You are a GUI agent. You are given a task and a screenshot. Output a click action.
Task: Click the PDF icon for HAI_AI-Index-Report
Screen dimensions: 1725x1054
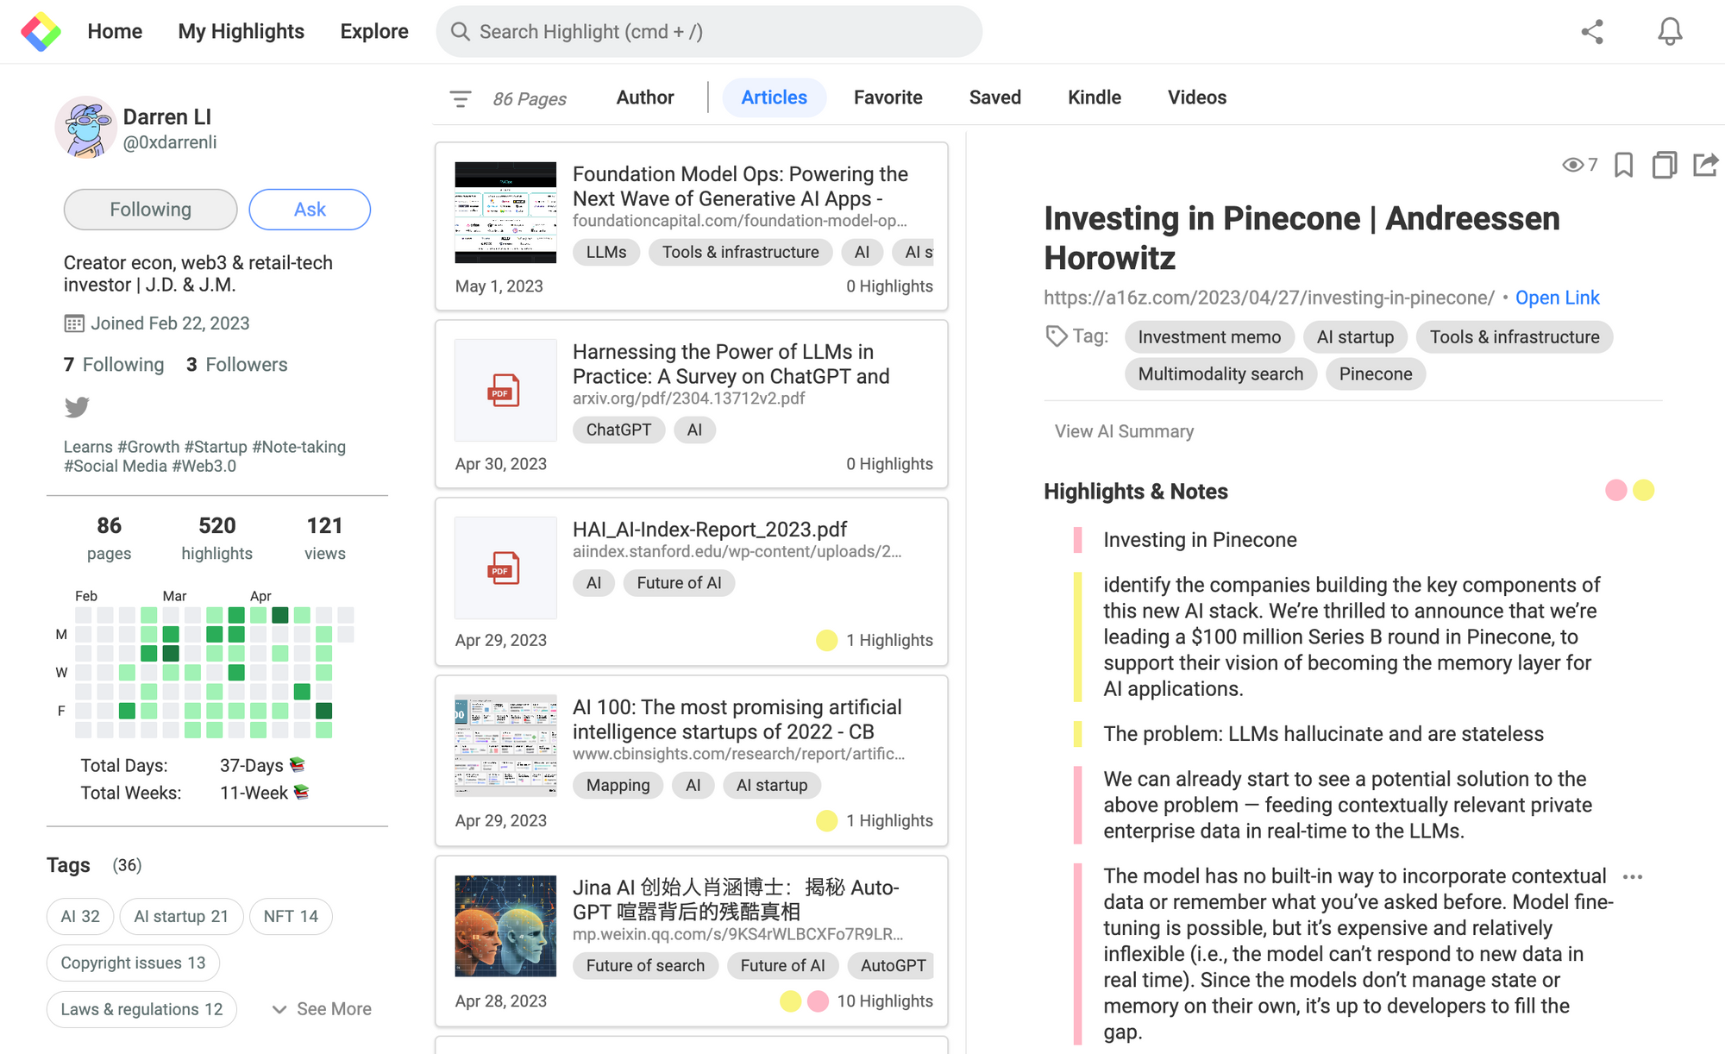pyautogui.click(x=505, y=568)
